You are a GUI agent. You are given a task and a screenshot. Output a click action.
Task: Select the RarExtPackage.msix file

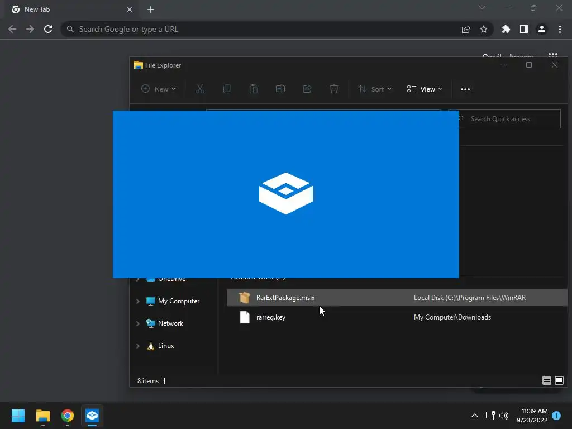pos(397,297)
